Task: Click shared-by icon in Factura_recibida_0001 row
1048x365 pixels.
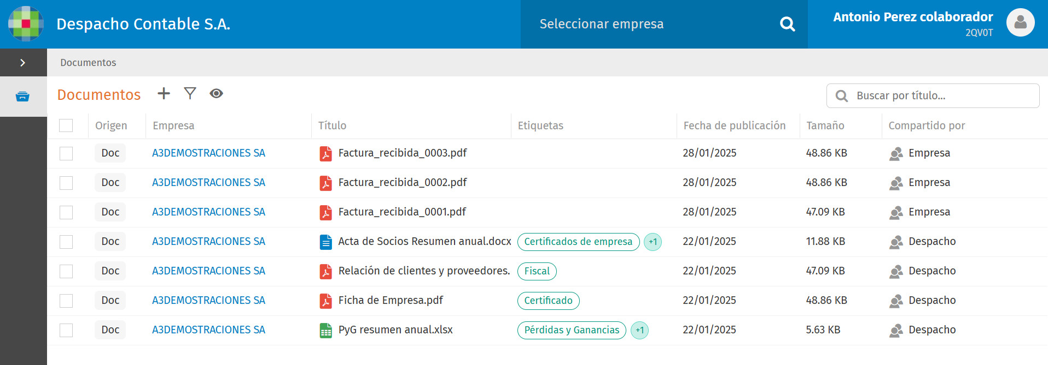Action: point(896,213)
